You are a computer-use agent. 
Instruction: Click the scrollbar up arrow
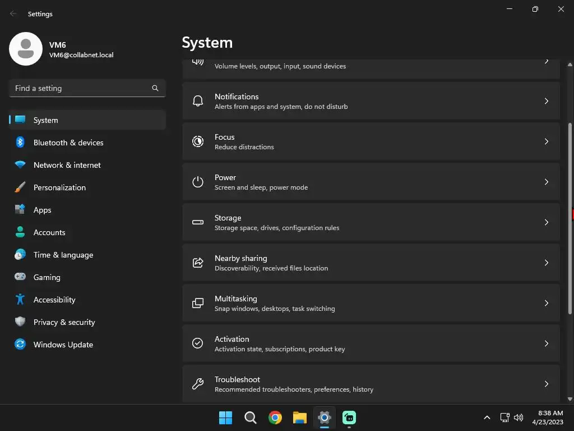coord(570,65)
